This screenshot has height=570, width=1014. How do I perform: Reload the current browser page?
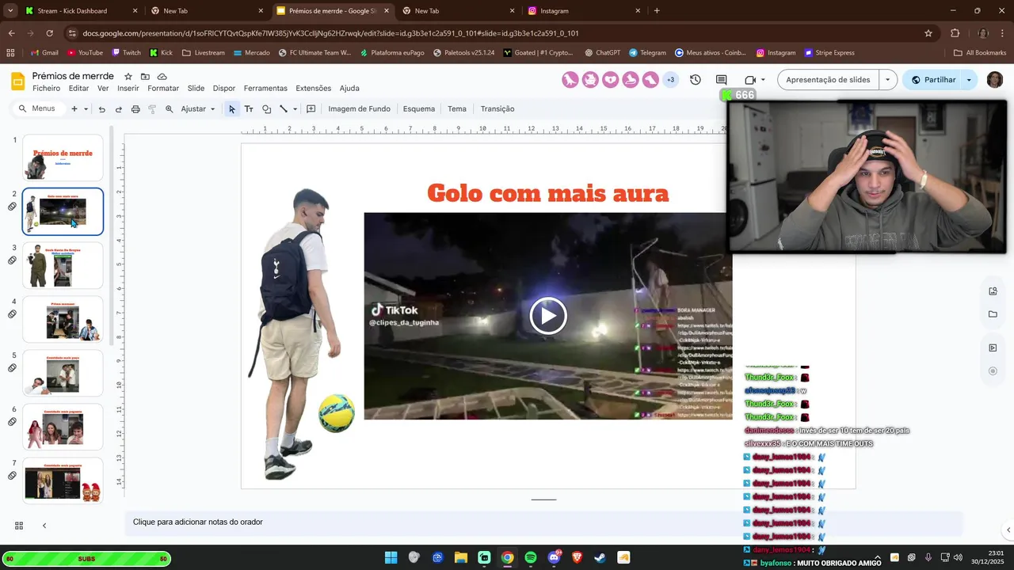coord(49,33)
